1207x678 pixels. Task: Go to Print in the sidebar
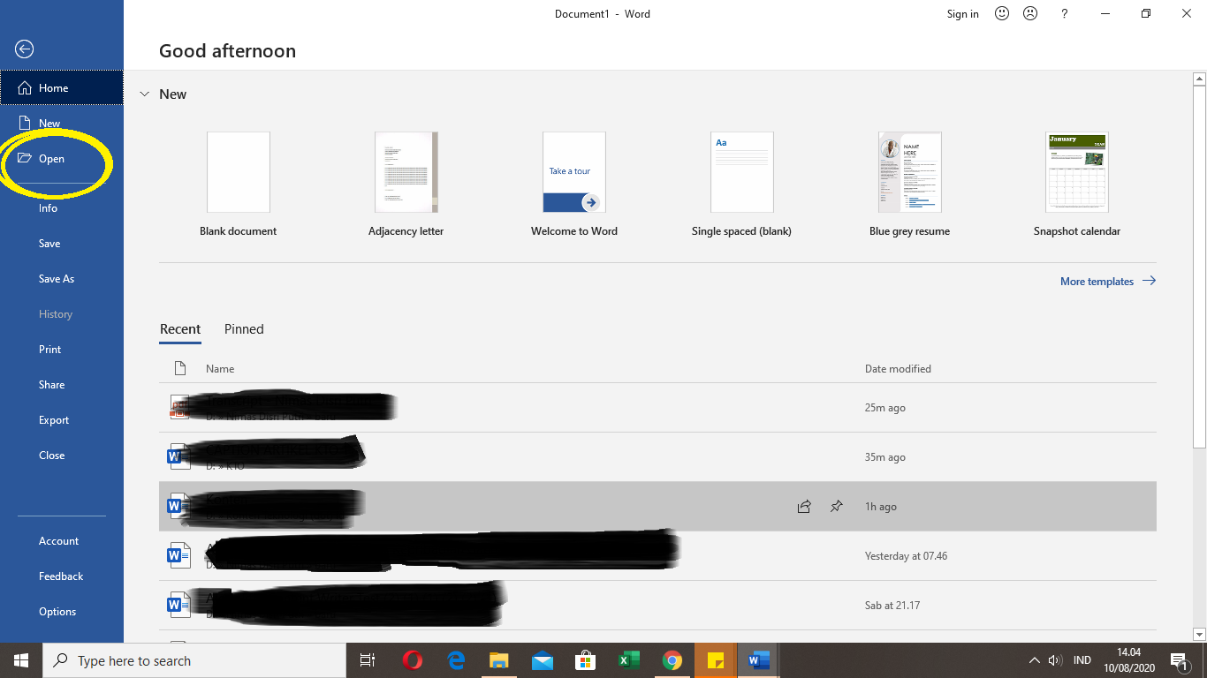[50, 350]
